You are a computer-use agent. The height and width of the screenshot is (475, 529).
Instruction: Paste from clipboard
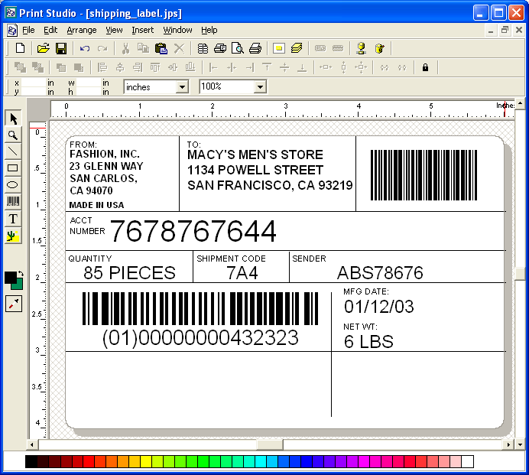point(161,48)
